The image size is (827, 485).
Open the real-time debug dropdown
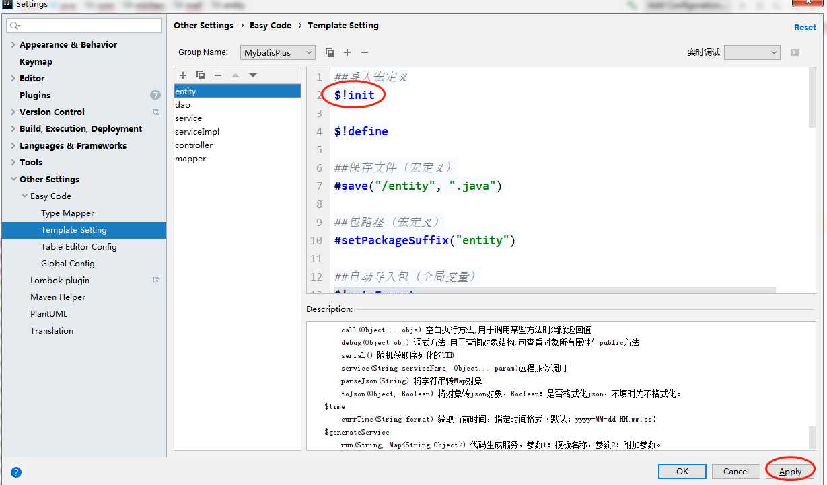pyautogui.click(x=752, y=52)
